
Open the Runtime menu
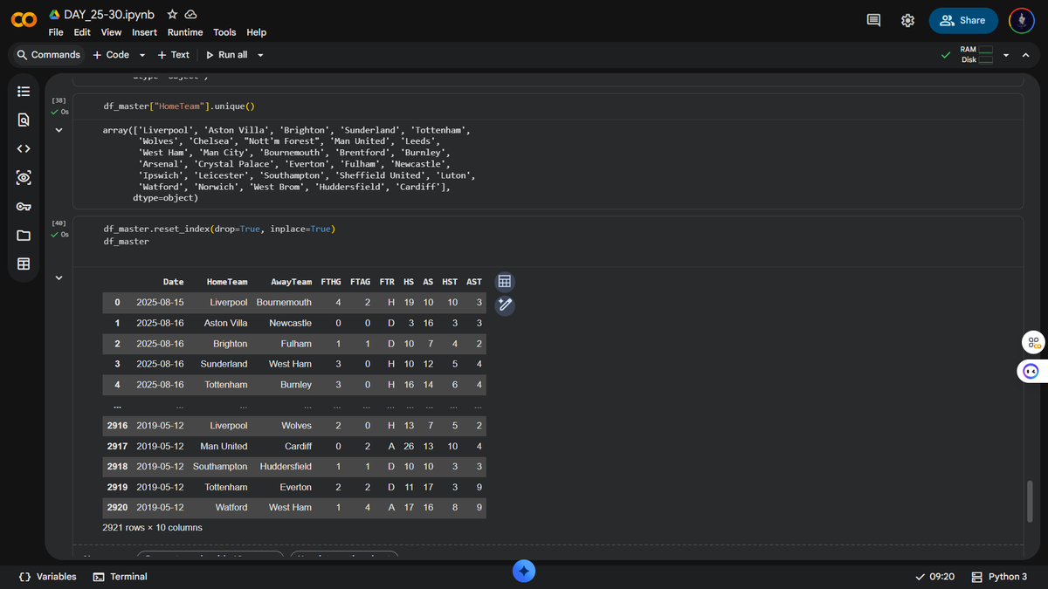pyautogui.click(x=185, y=32)
